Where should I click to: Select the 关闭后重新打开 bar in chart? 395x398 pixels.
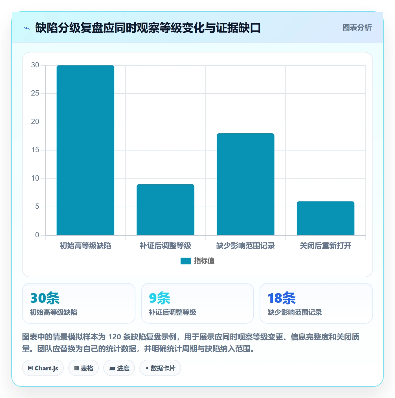click(326, 218)
